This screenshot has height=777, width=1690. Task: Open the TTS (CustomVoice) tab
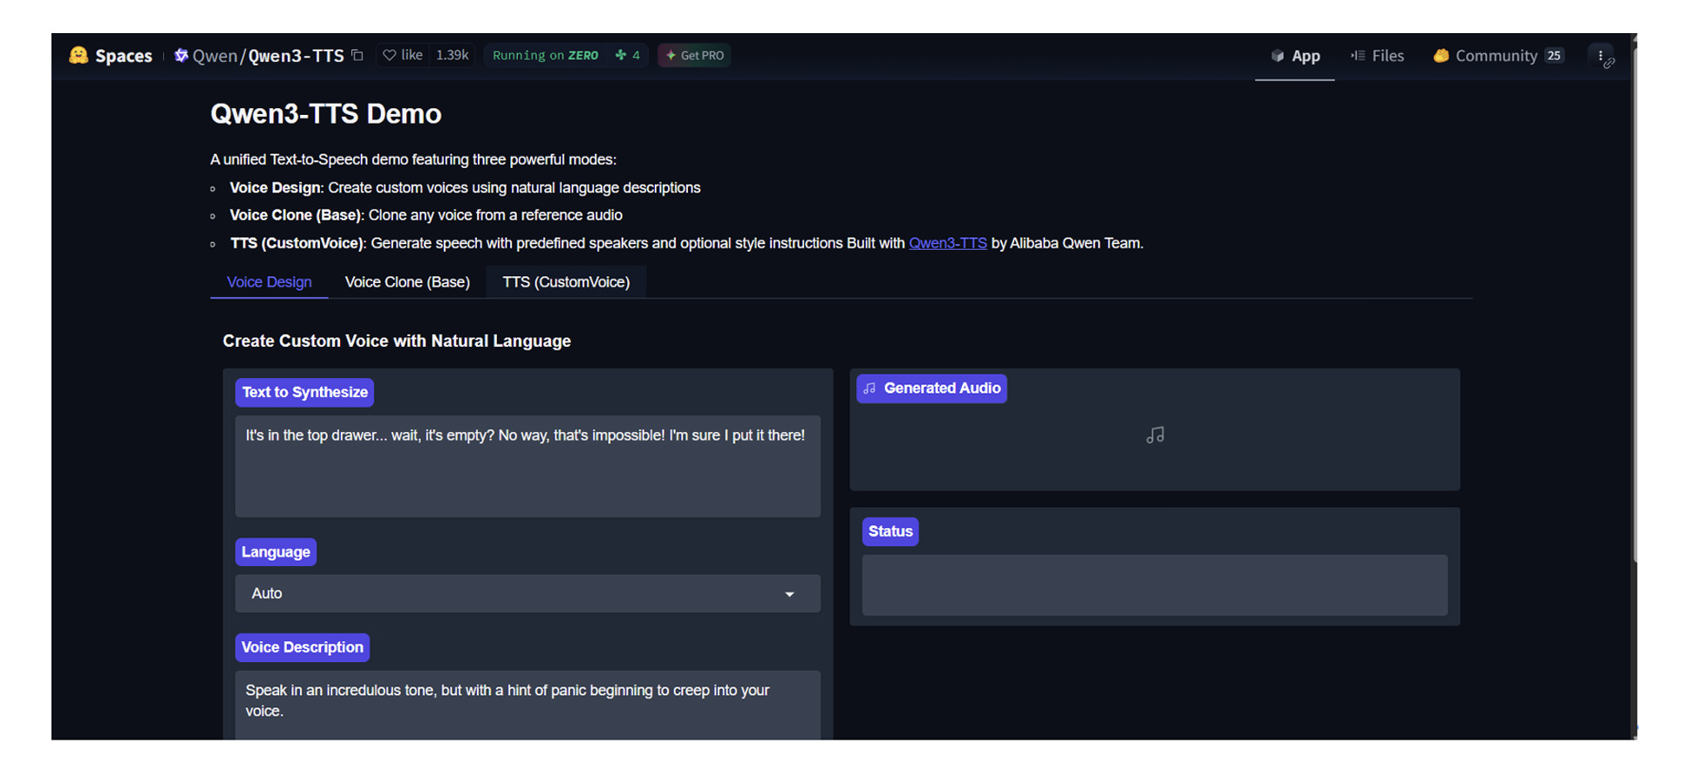click(566, 282)
